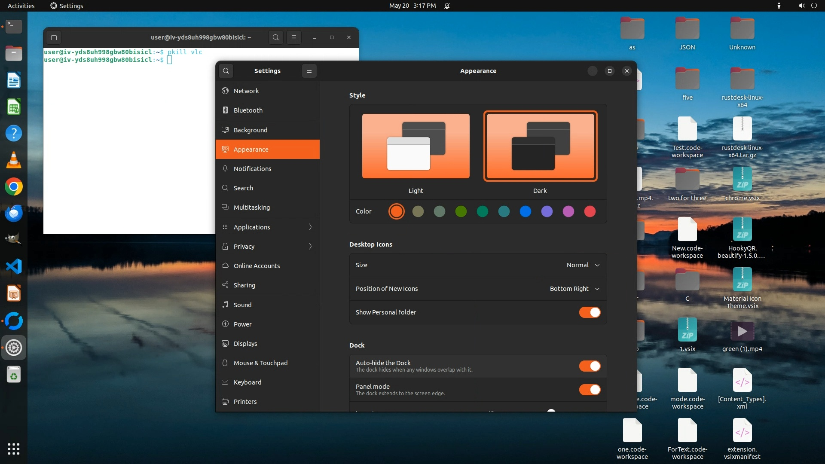Open the Settings hamburger menu
The width and height of the screenshot is (825, 464).
click(309, 71)
